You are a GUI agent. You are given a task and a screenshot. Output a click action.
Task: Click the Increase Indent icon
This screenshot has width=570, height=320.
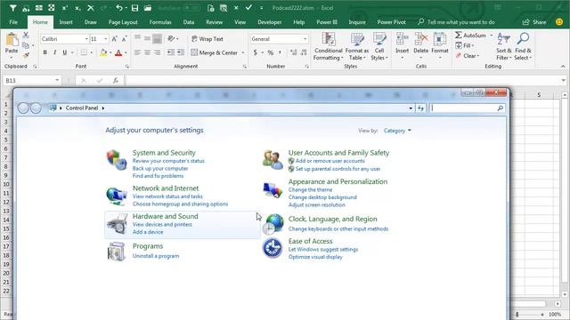pyautogui.click(x=181, y=53)
